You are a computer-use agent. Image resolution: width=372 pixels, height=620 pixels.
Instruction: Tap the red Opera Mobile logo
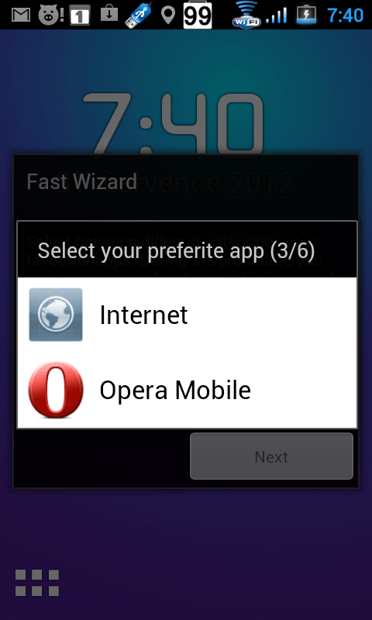point(56,390)
